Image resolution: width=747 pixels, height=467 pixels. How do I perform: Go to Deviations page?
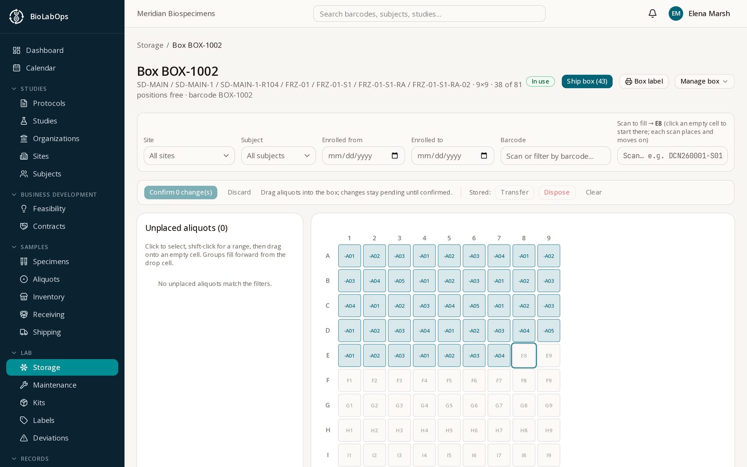pos(62,438)
